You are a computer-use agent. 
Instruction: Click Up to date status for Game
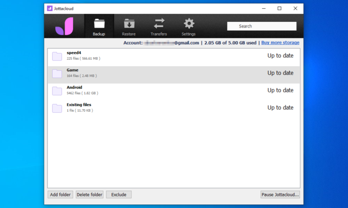tap(280, 73)
